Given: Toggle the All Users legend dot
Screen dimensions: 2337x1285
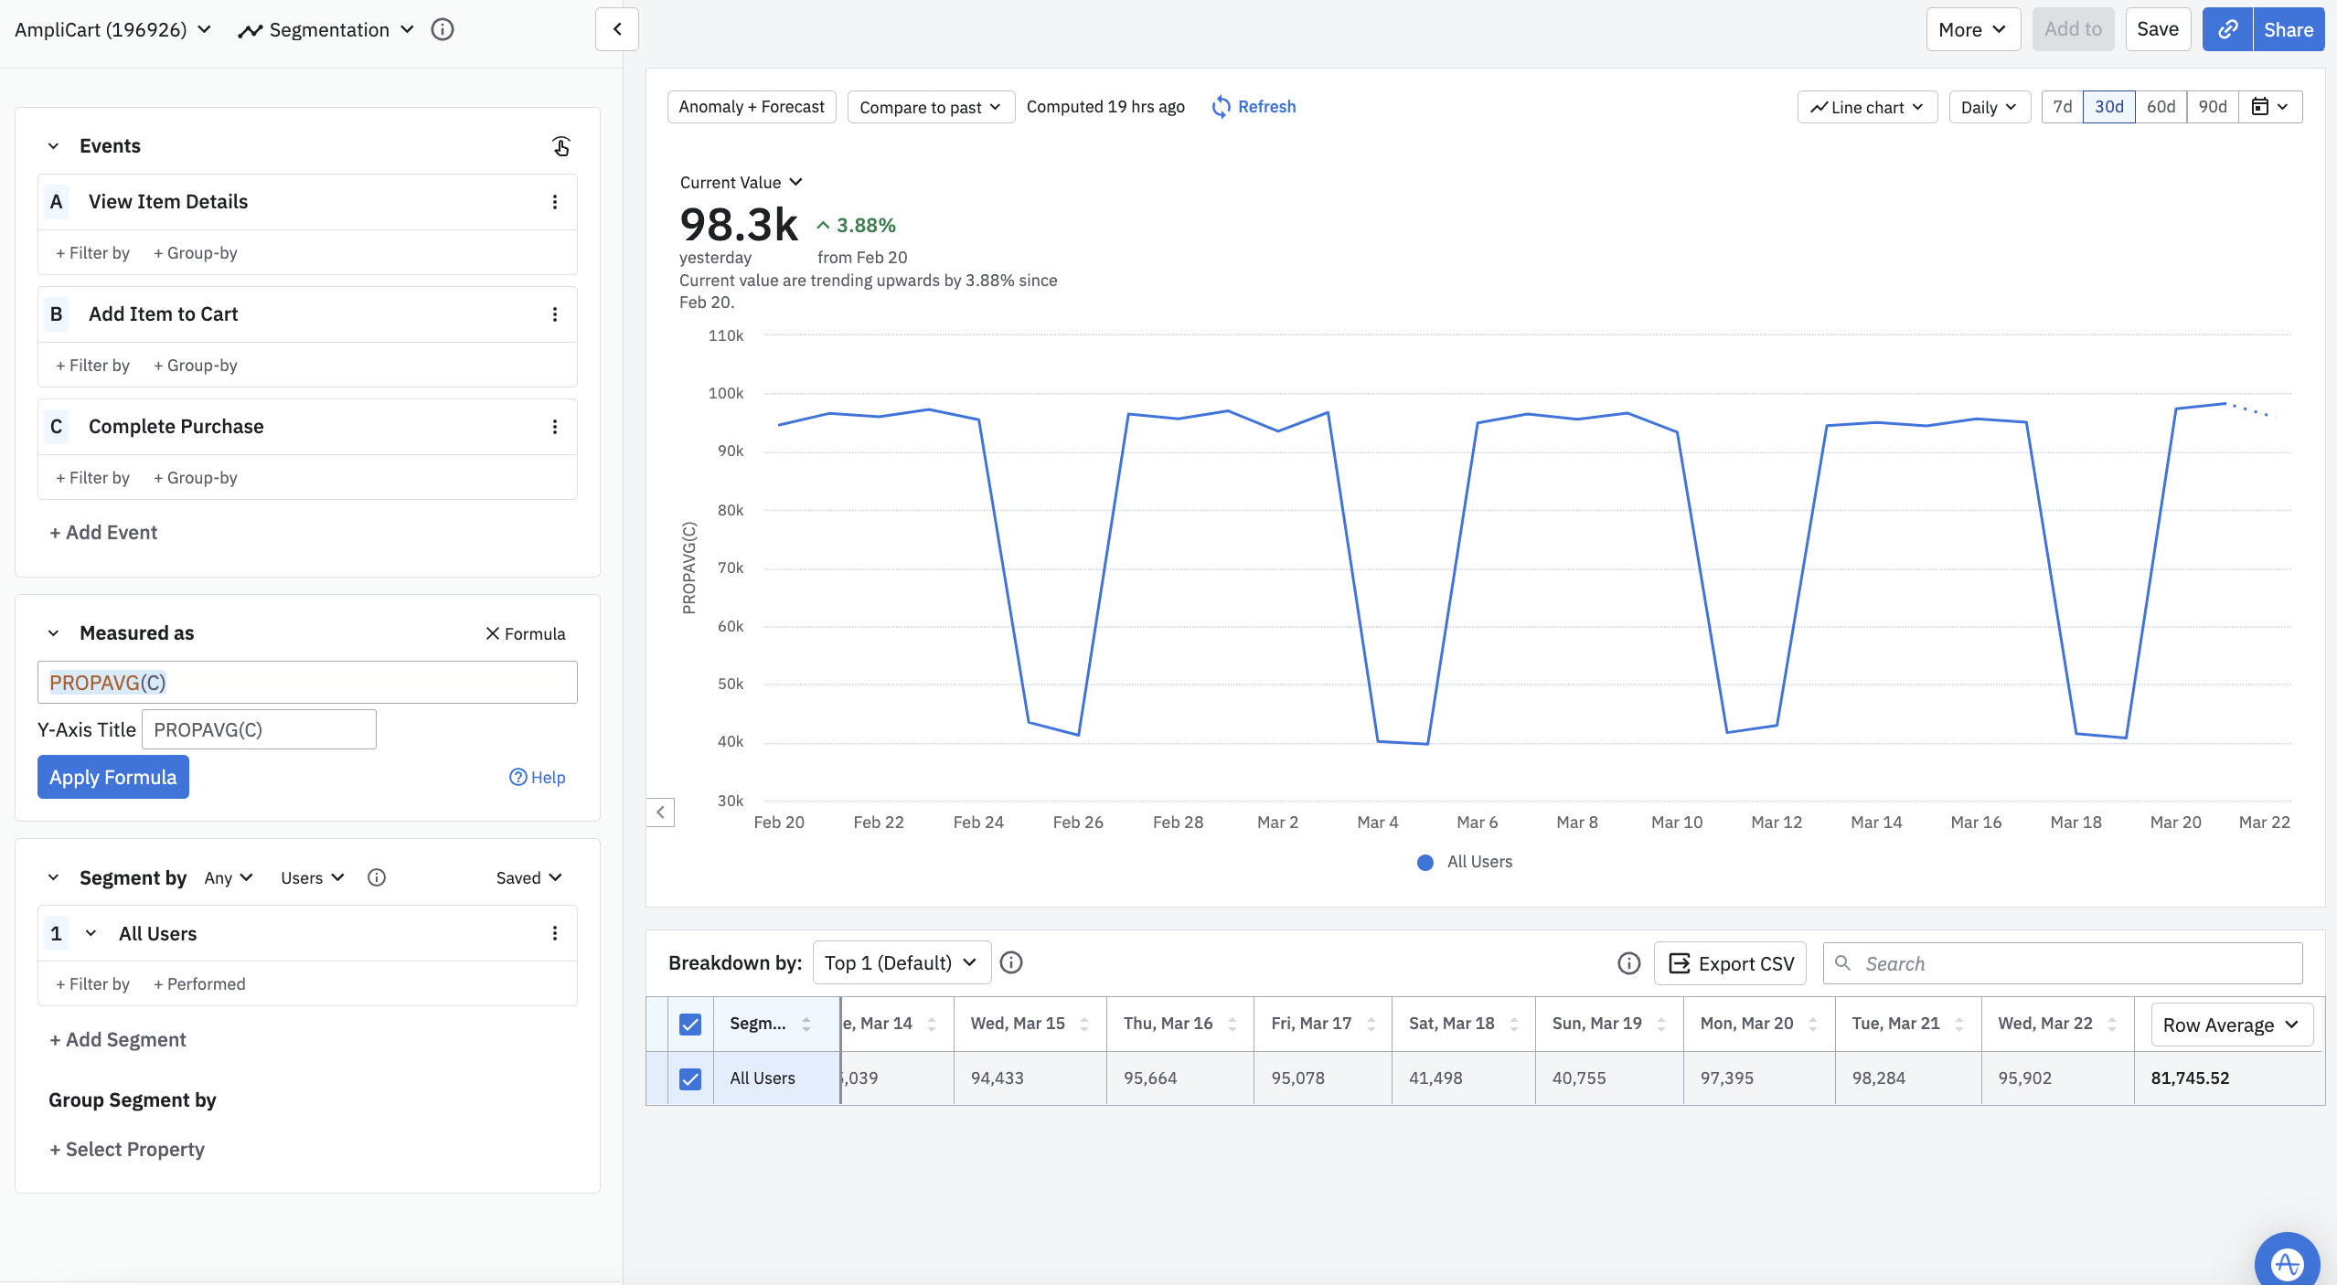Looking at the screenshot, I should (x=1425, y=862).
